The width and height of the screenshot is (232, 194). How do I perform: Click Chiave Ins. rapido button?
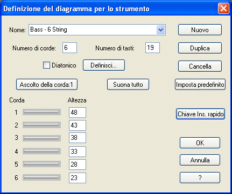pyautogui.click(x=200, y=114)
